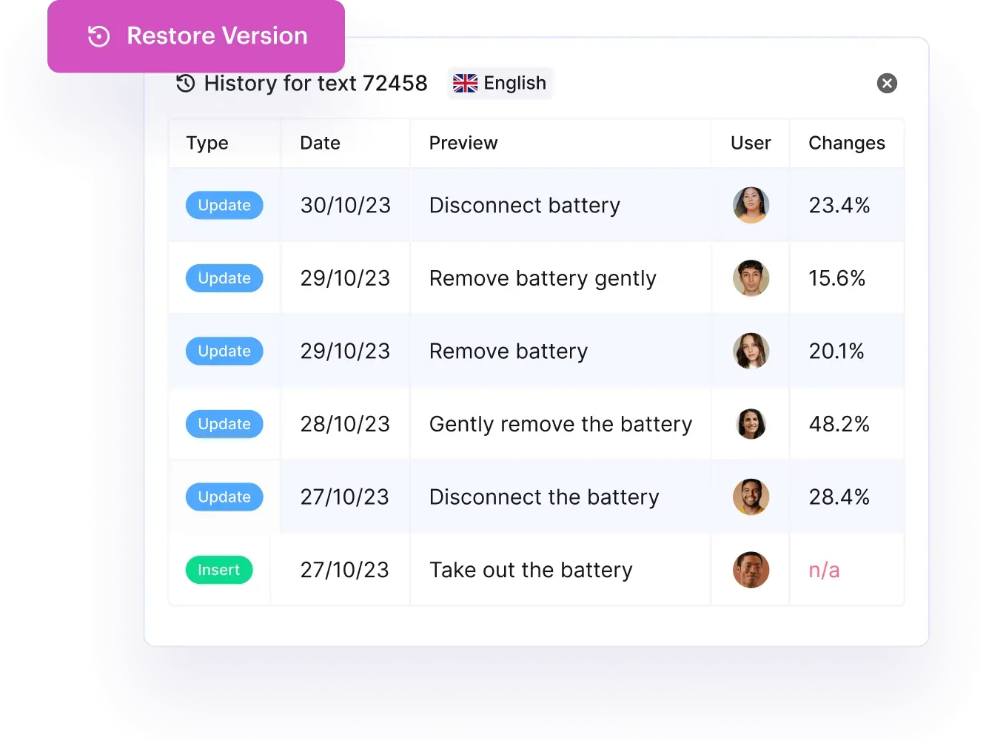Click date in Take out the battery row
Viewport: 986px width, 740px height.
[344, 570]
